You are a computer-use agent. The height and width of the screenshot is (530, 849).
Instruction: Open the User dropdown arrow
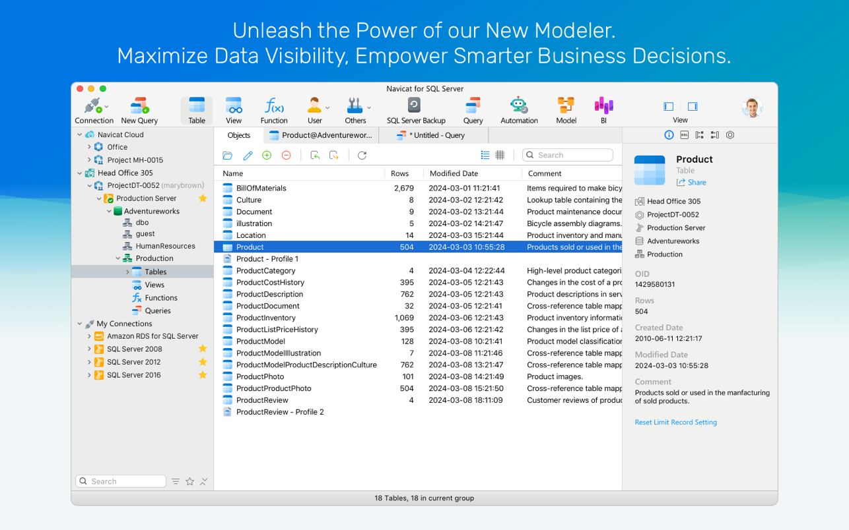(327, 107)
